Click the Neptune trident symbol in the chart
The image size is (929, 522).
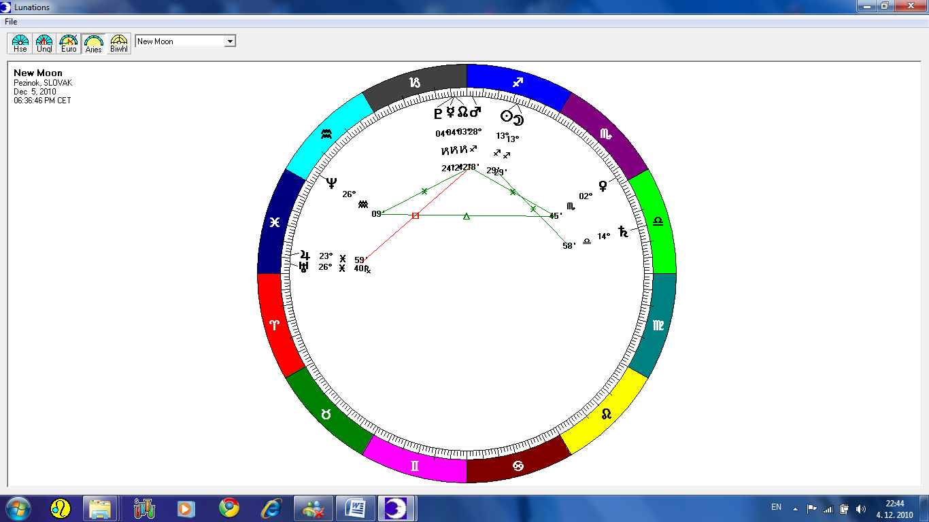[x=331, y=182]
